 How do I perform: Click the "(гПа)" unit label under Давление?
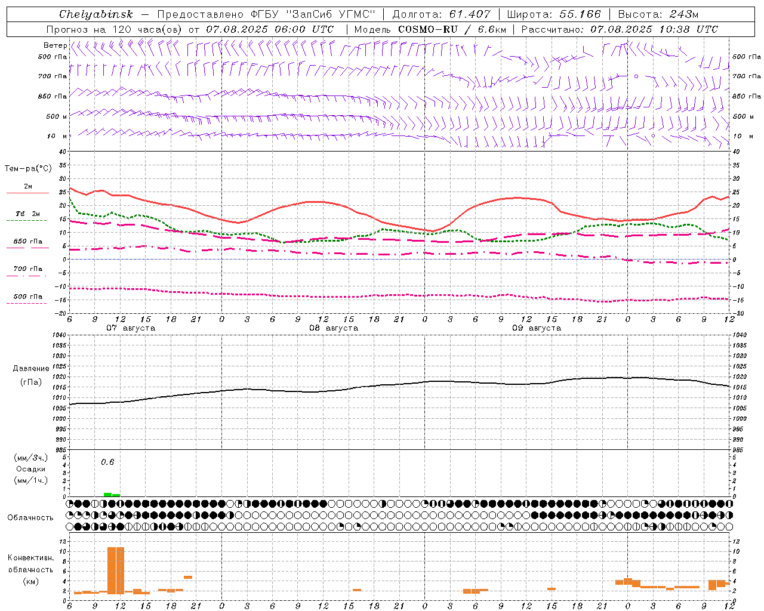31,382
